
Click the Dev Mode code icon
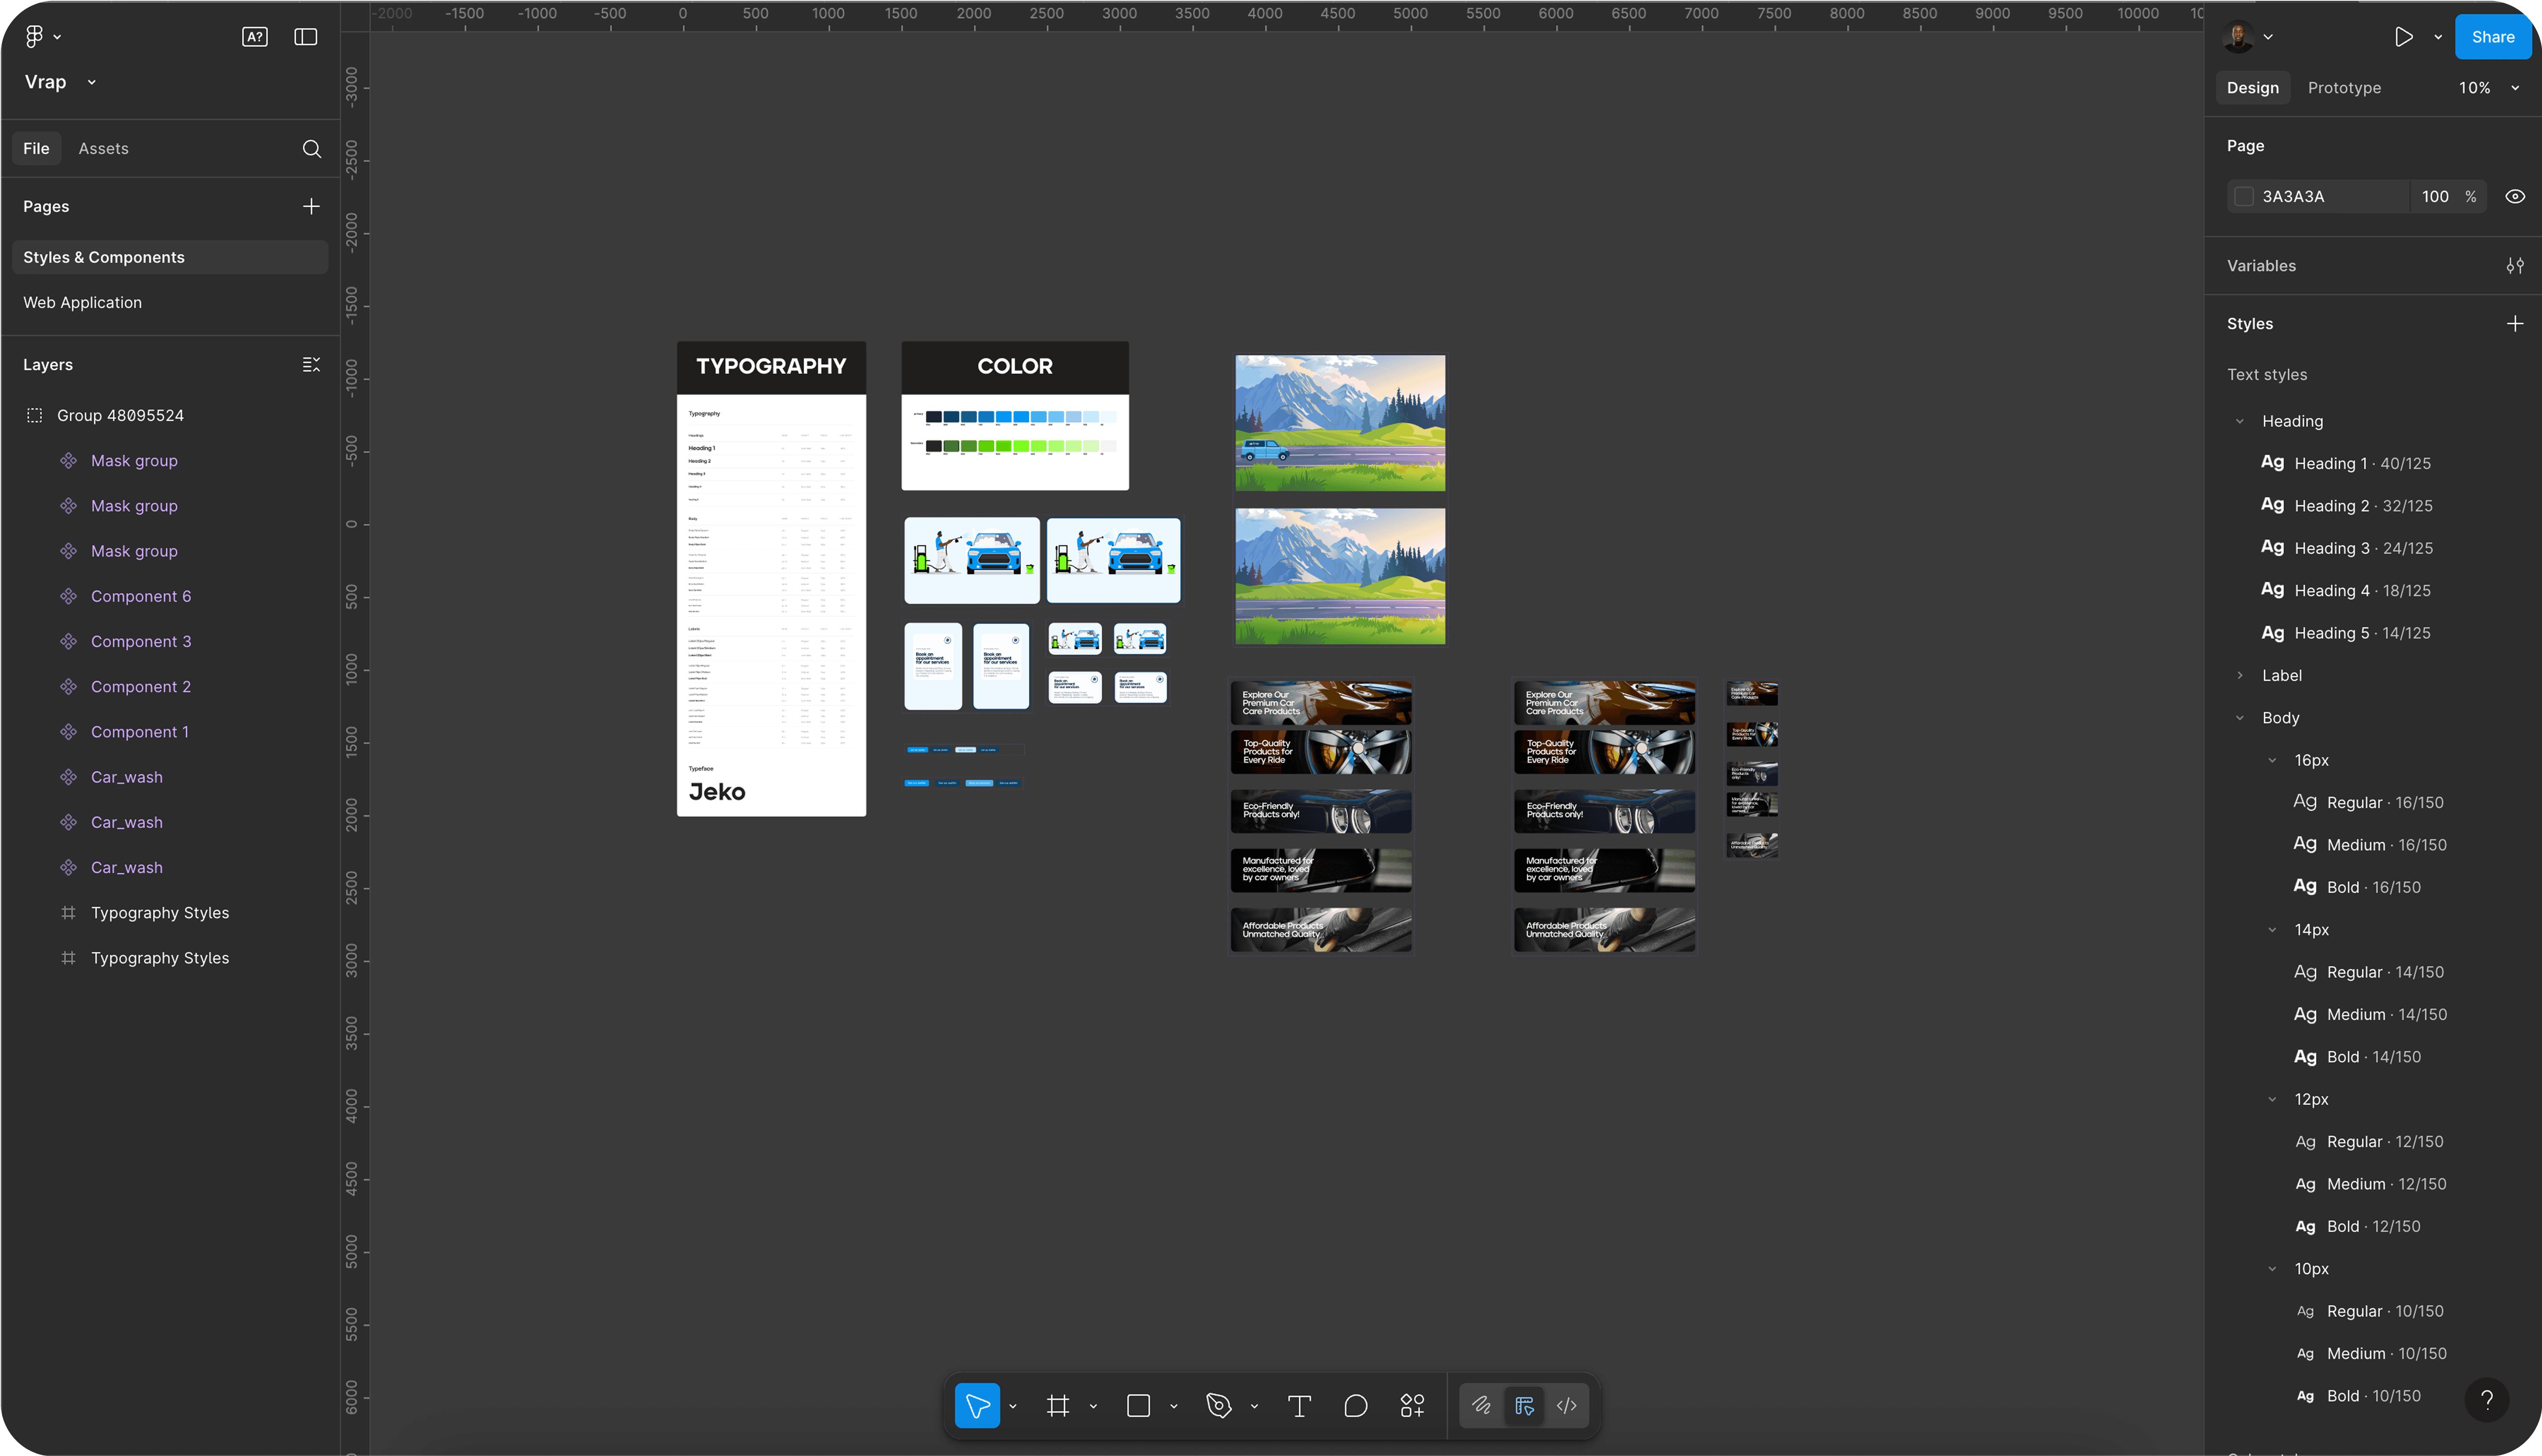coord(1567,1406)
